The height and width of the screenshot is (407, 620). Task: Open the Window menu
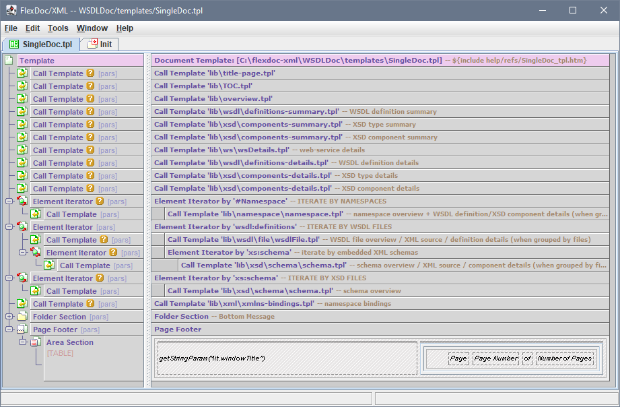click(92, 28)
